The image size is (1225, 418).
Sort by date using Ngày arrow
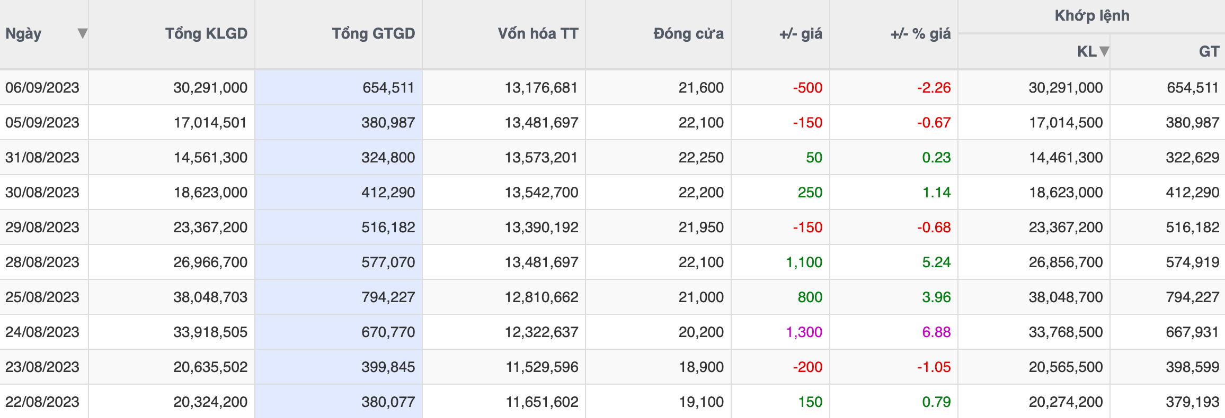[82, 33]
